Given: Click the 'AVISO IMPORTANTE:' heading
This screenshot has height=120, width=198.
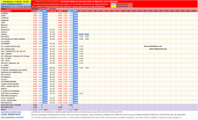Looking at the screenshot, I should click(x=11, y=114).
